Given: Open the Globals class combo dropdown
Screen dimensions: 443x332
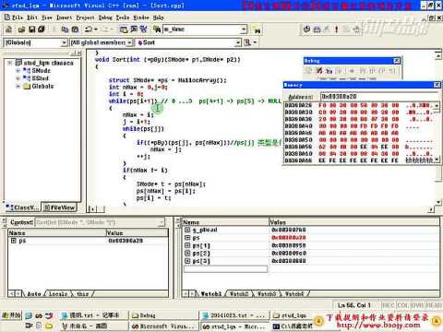Looking at the screenshot, I should point(64,42).
